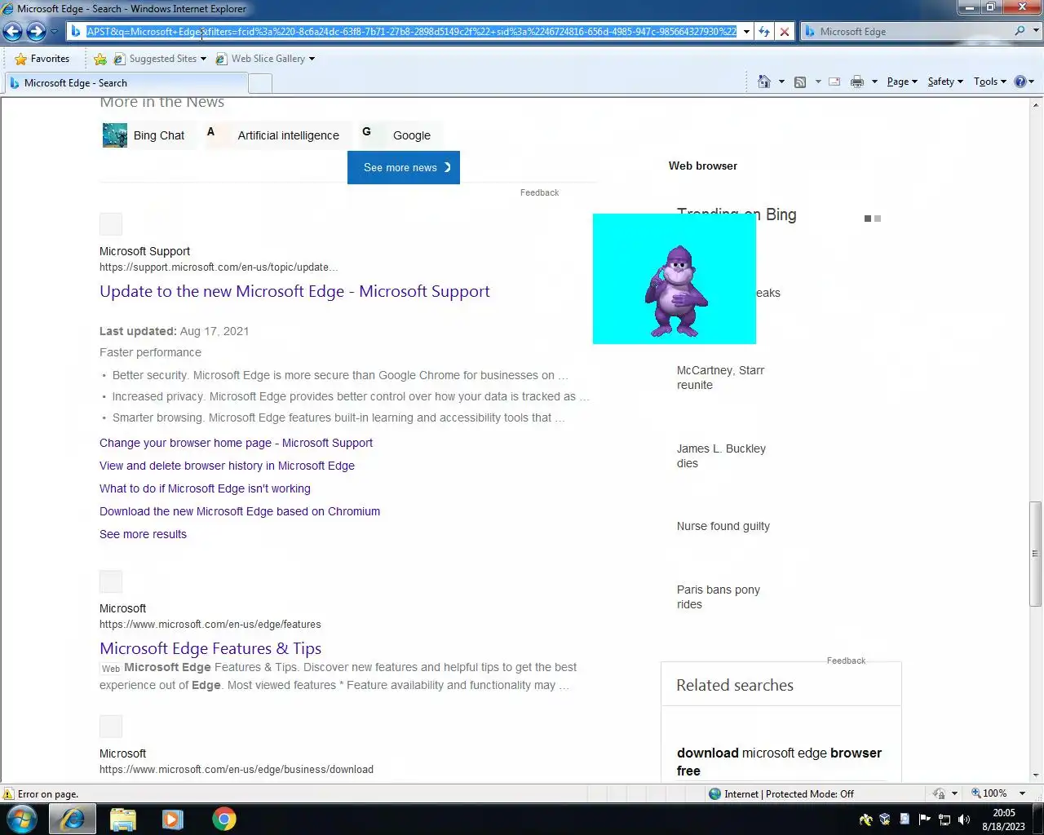Go back with the Back arrow button
The image size is (1044, 835).
click(13, 32)
